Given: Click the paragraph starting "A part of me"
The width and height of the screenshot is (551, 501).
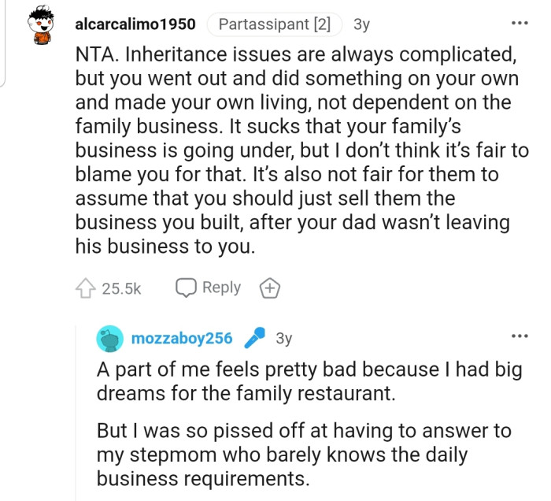Looking at the screenshot, I should [309, 381].
